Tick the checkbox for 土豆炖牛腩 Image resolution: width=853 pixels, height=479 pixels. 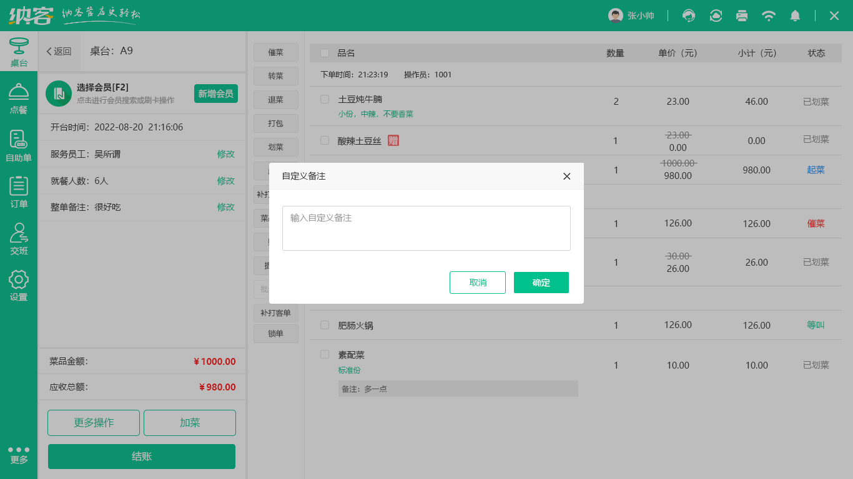(325, 99)
